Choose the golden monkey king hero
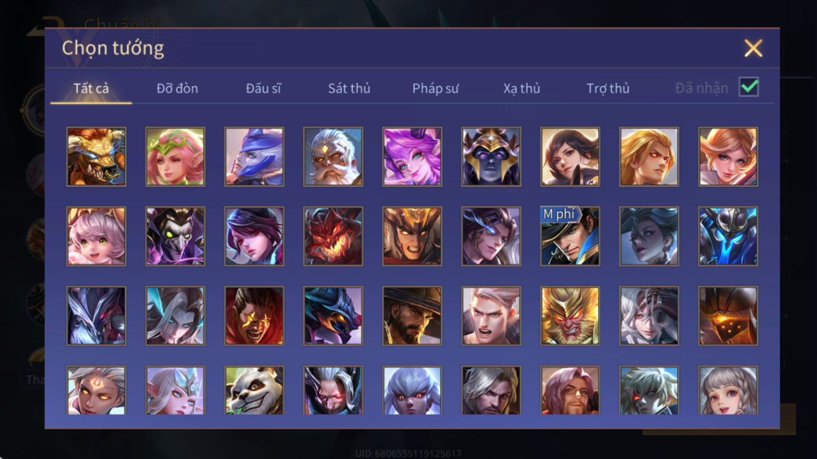This screenshot has height=459, width=817. pos(570,316)
